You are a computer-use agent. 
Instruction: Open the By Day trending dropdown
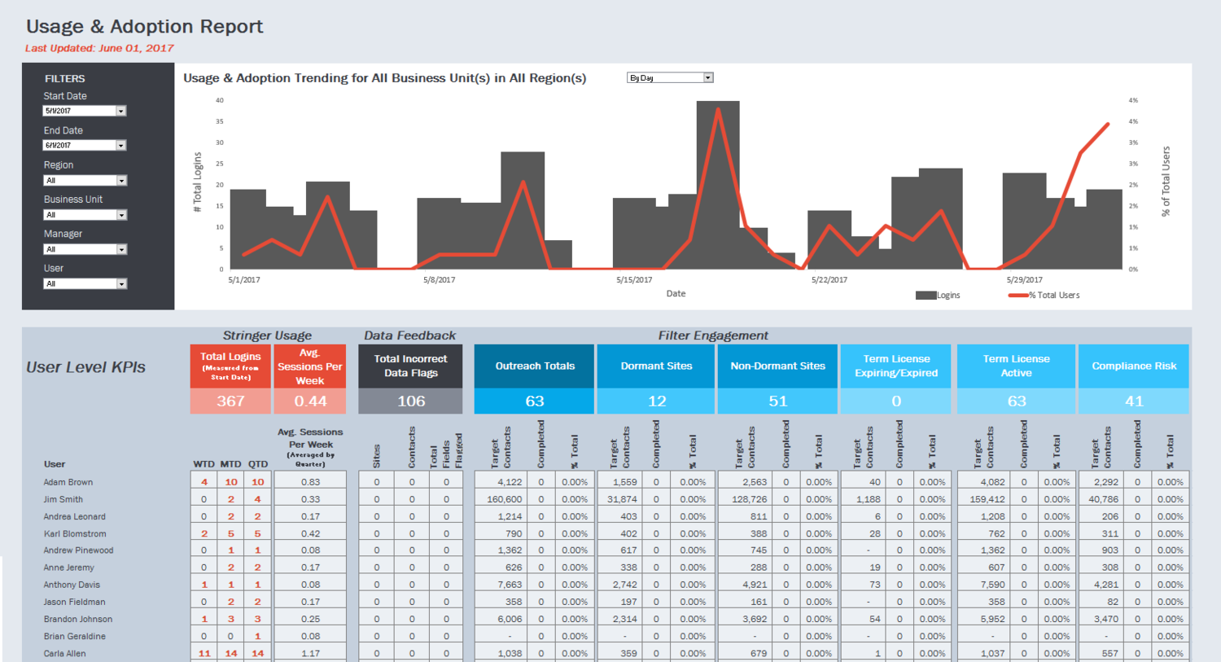pos(707,78)
